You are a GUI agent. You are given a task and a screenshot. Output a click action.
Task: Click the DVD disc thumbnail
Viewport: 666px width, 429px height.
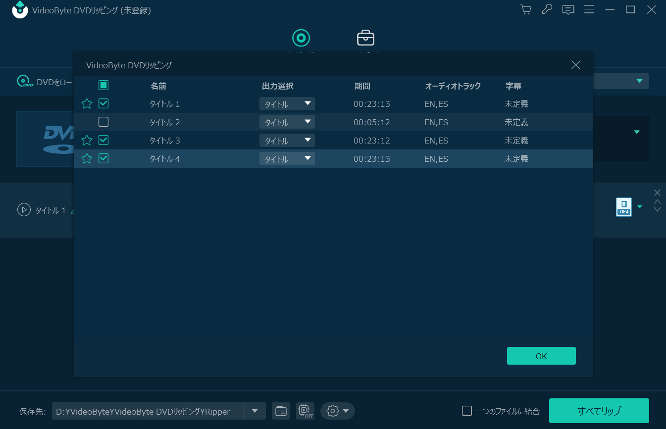tap(45, 139)
